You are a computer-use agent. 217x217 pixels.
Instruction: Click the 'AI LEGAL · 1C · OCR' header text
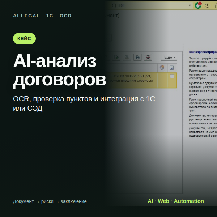pos(42,16)
